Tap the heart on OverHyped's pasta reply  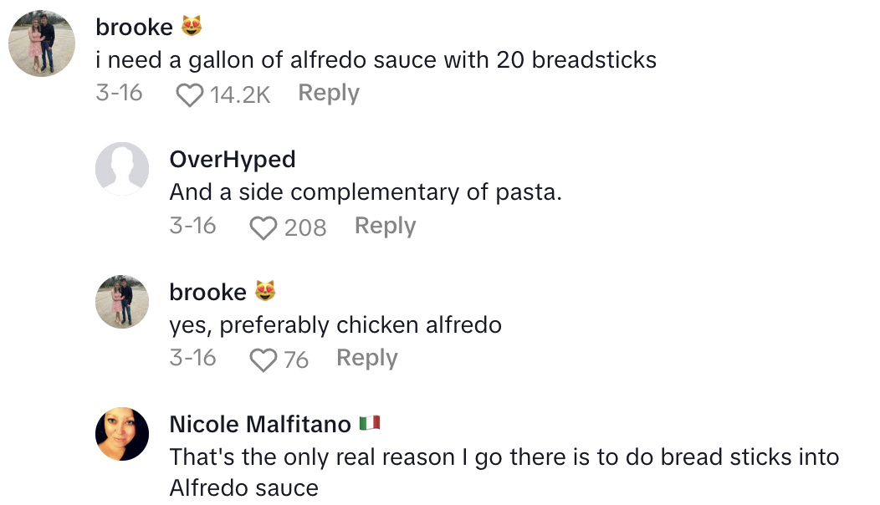tap(263, 227)
